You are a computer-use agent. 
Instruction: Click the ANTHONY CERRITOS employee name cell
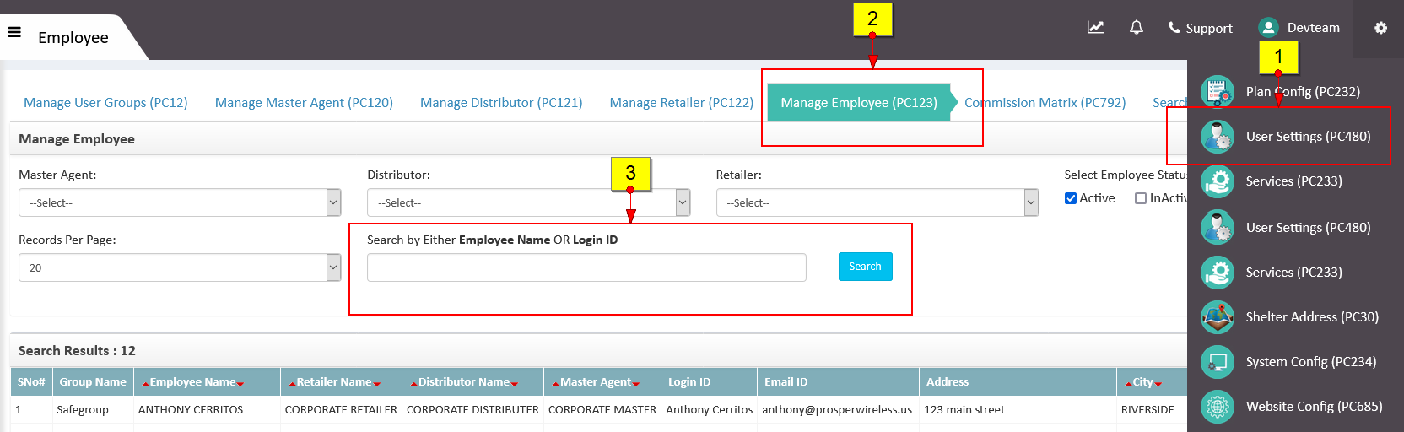191,410
